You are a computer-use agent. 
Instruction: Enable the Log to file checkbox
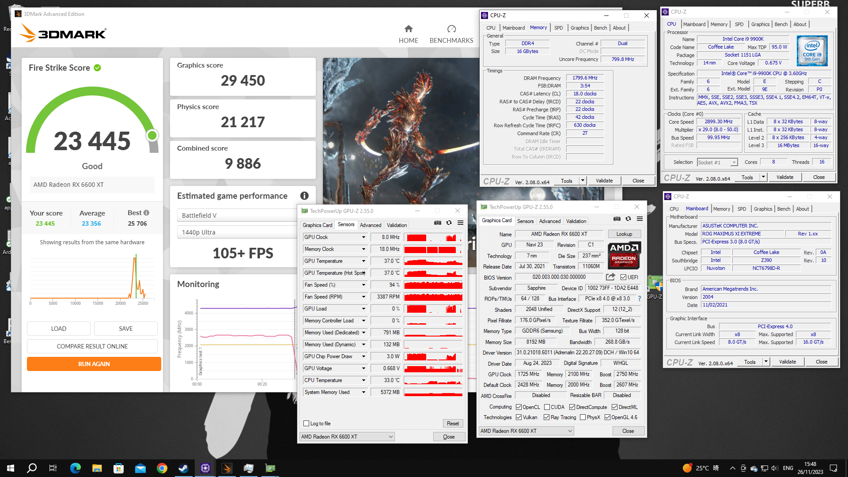306,424
